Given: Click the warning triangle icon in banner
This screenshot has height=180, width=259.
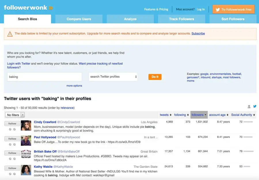Looking at the screenshot, I should (x=10, y=34).
